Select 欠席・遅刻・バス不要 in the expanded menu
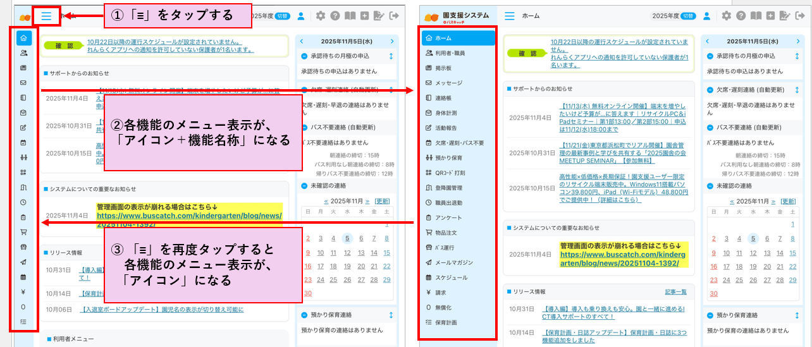Screen dimensions: 812x347 tap(458, 143)
